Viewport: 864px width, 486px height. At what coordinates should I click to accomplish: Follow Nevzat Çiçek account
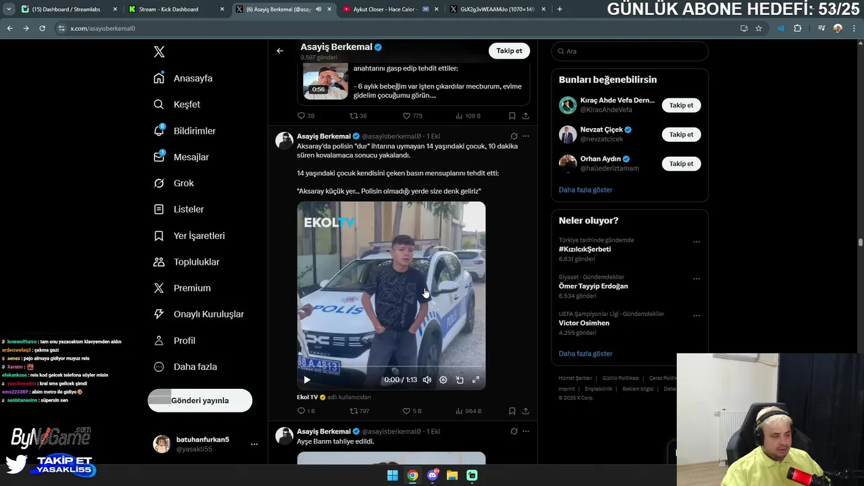[x=681, y=134]
